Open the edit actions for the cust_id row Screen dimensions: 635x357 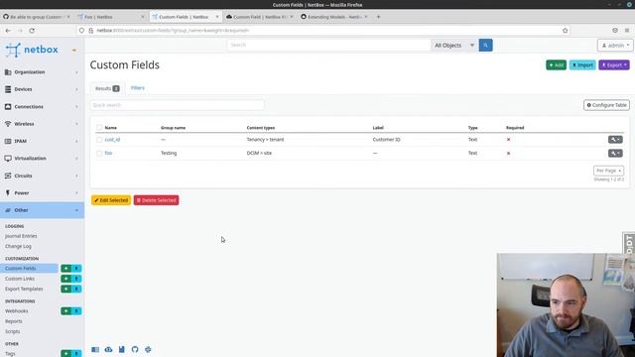(x=615, y=140)
